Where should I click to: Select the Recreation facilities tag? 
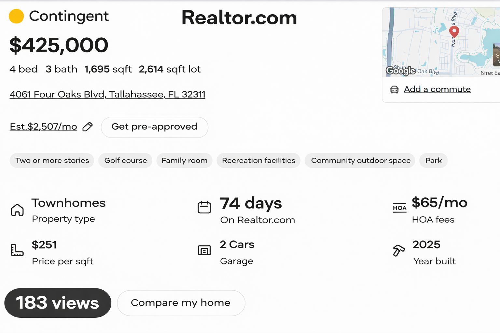point(258,161)
